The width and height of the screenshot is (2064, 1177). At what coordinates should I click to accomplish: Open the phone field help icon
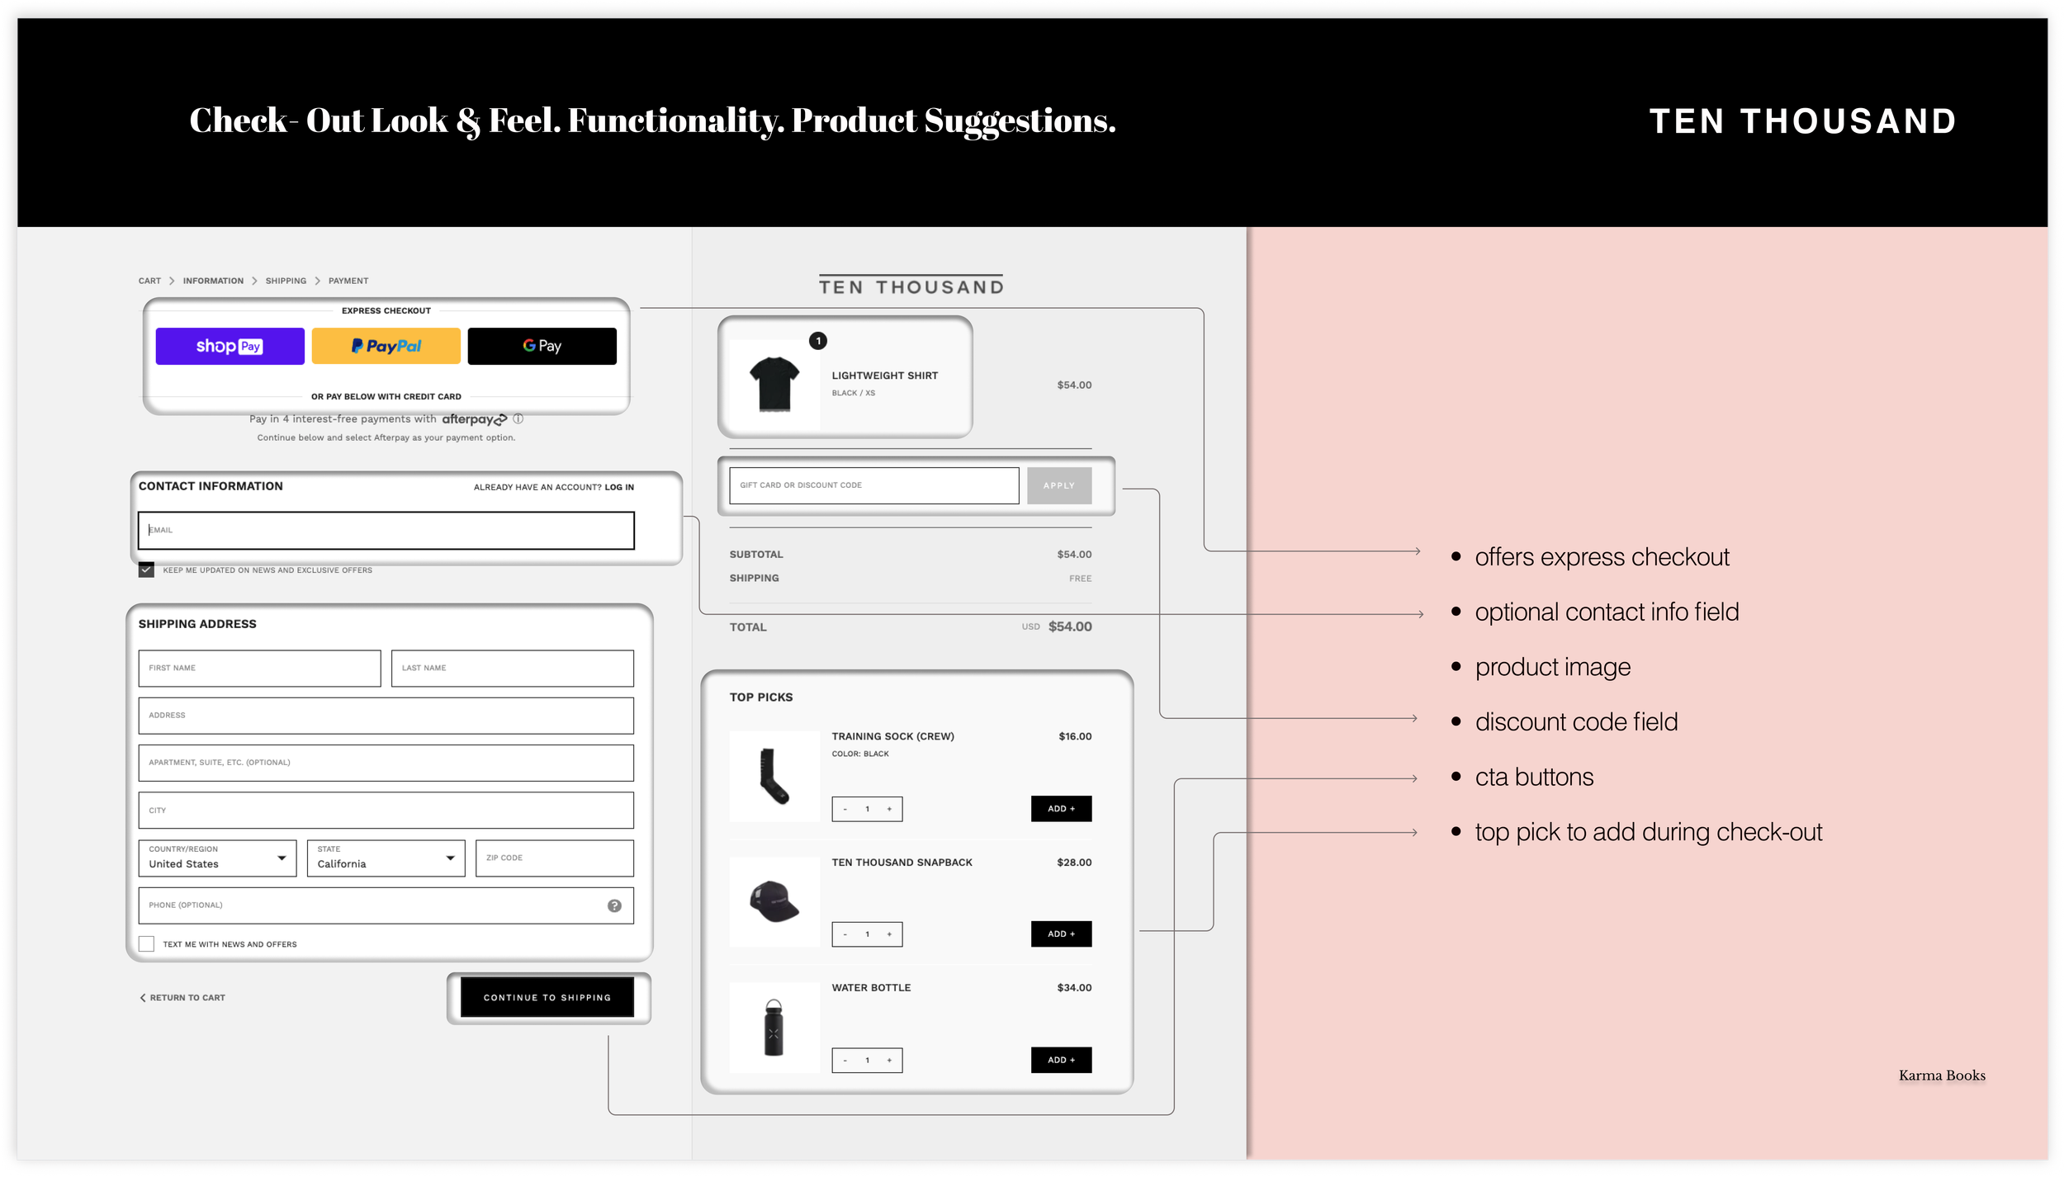614,905
